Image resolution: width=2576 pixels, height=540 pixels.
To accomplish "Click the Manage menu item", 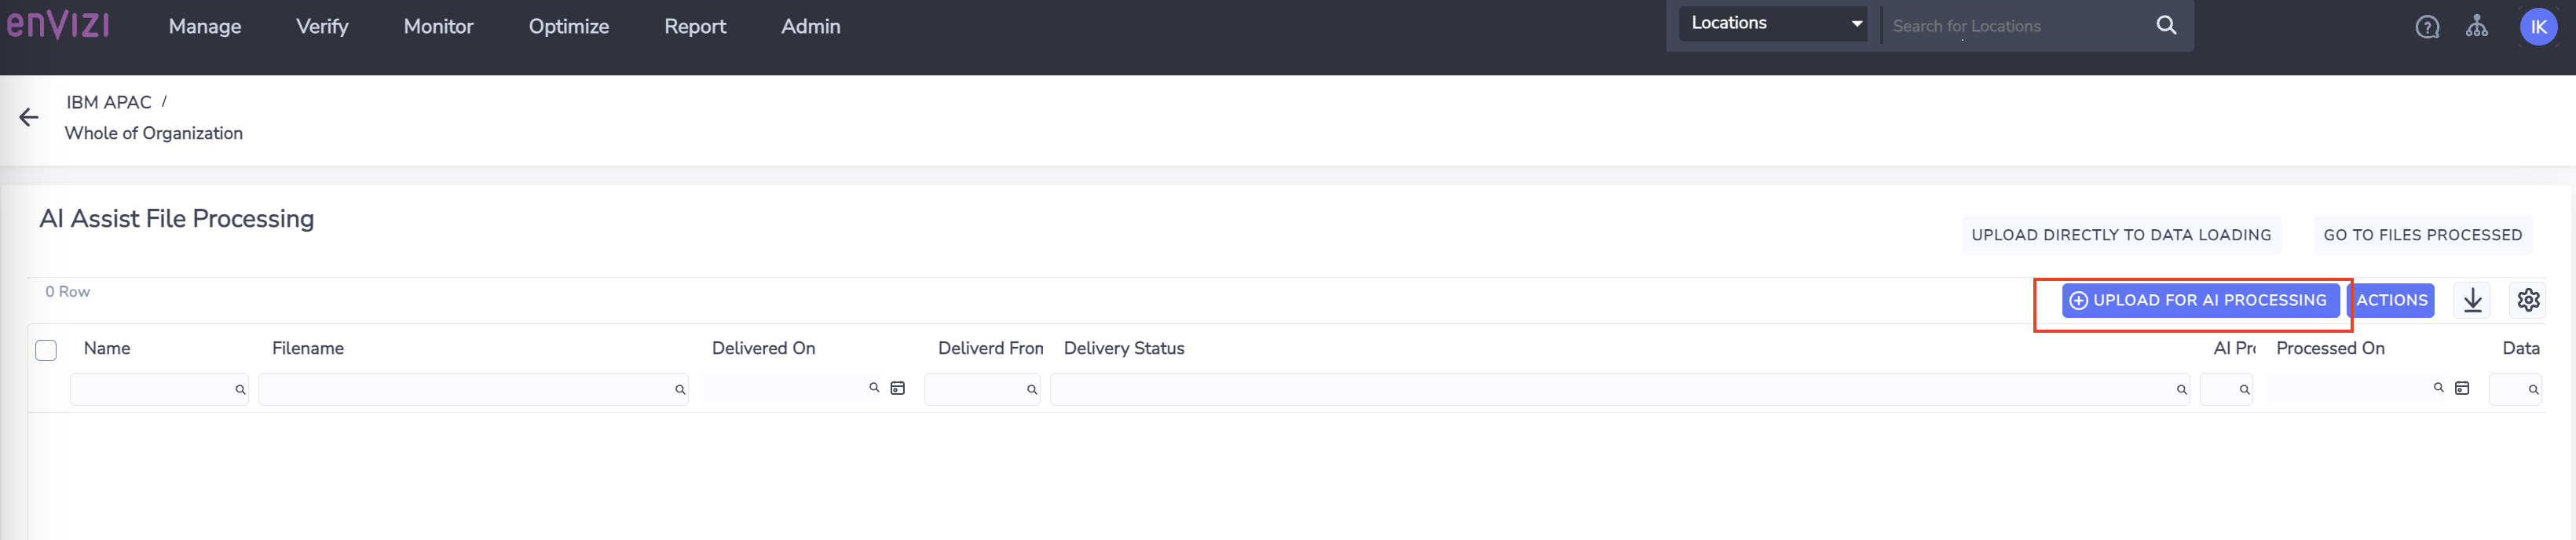I will coord(204,27).
